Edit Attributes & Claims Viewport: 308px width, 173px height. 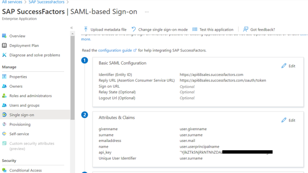coord(288,120)
